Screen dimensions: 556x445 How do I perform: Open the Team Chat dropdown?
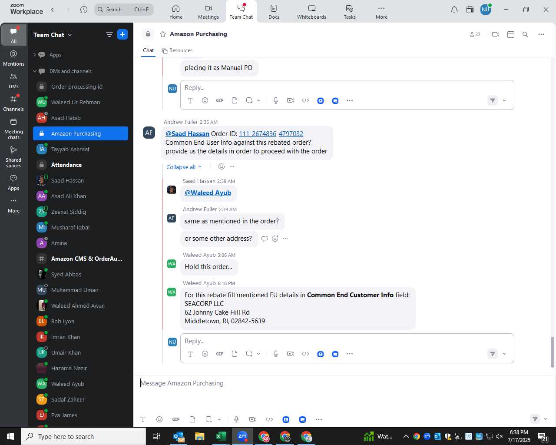click(53, 35)
